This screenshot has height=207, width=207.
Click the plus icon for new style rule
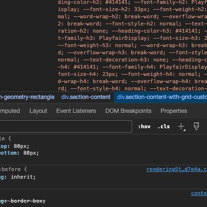[x=181, y=127]
